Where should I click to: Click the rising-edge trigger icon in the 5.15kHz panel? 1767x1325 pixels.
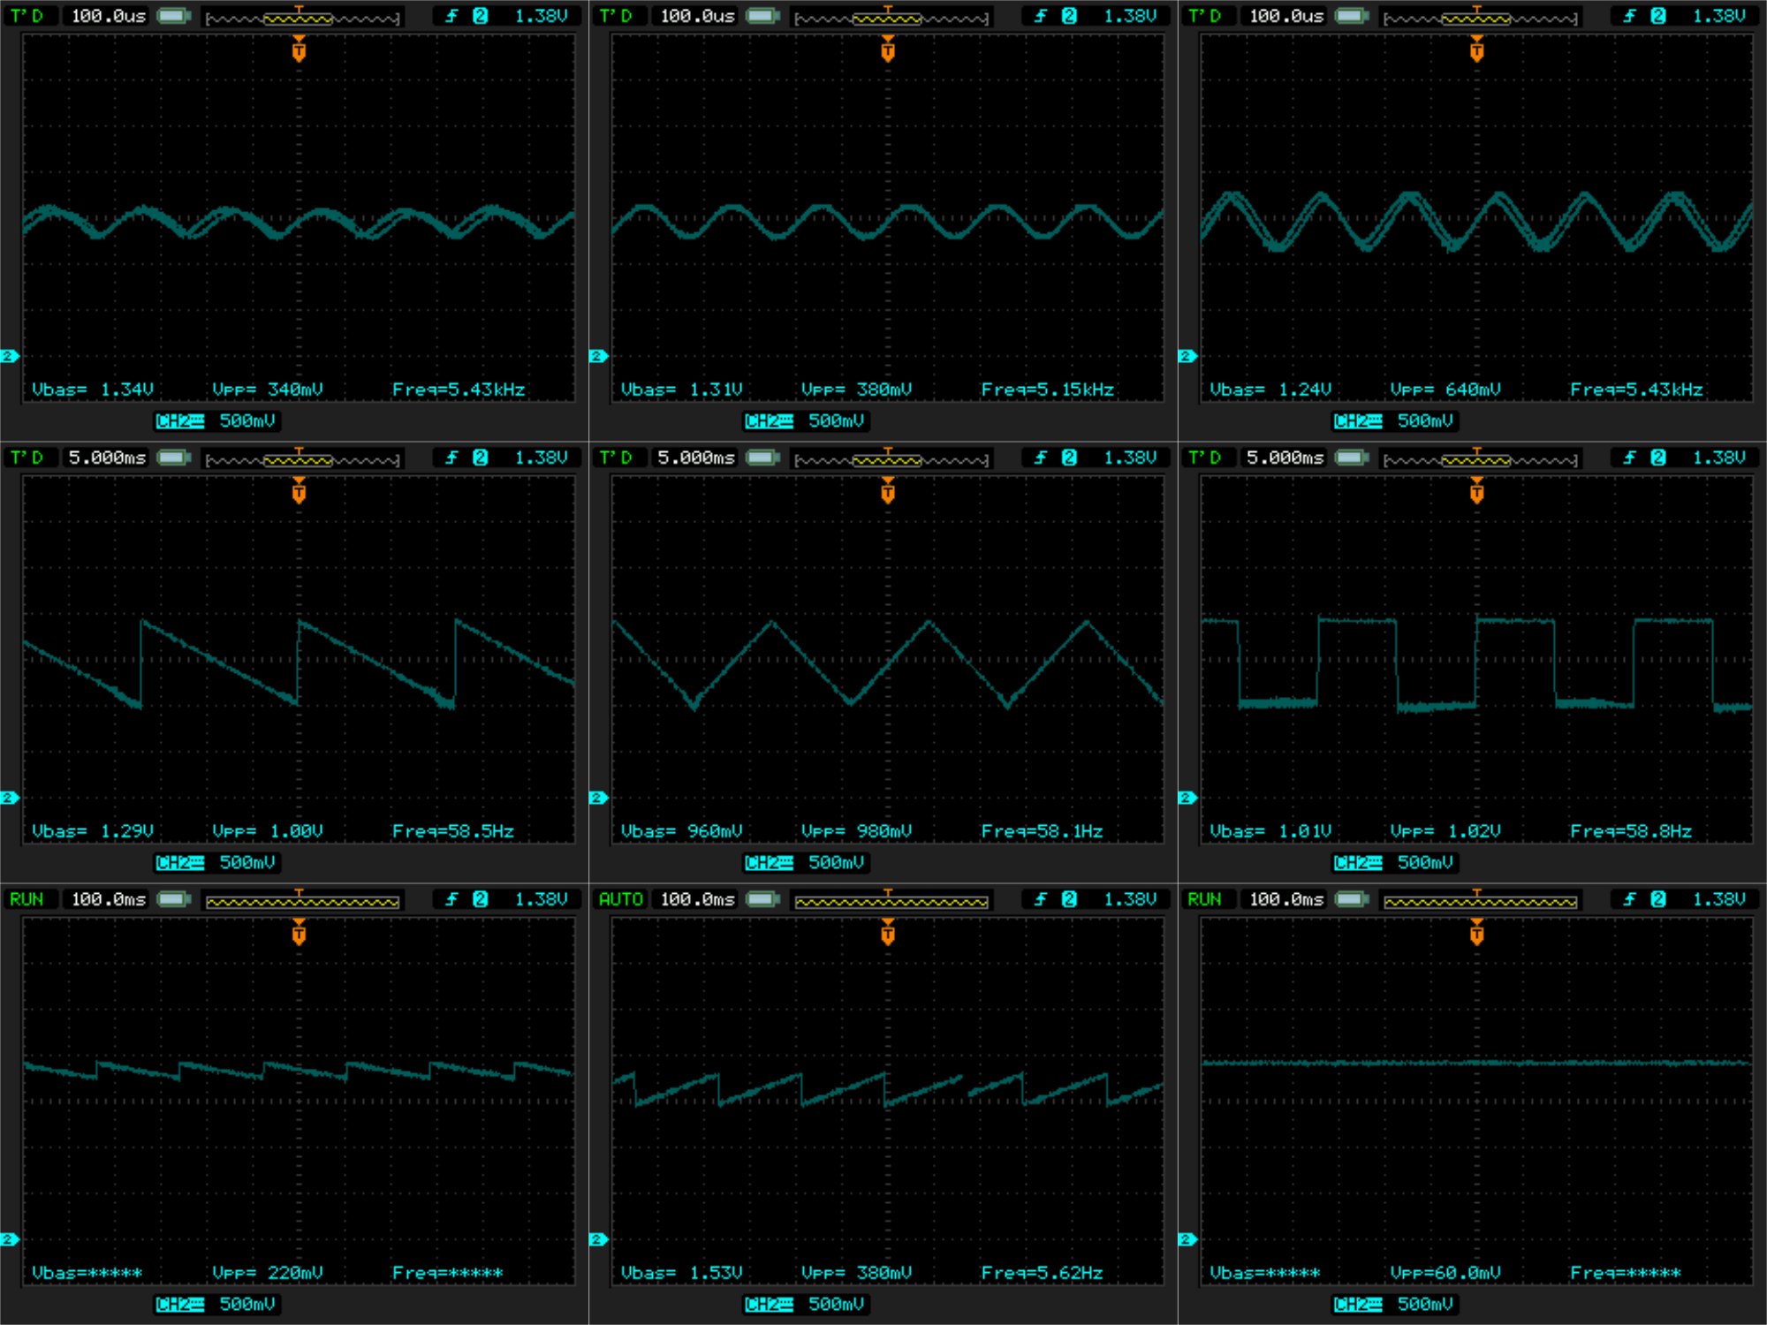[1041, 16]
